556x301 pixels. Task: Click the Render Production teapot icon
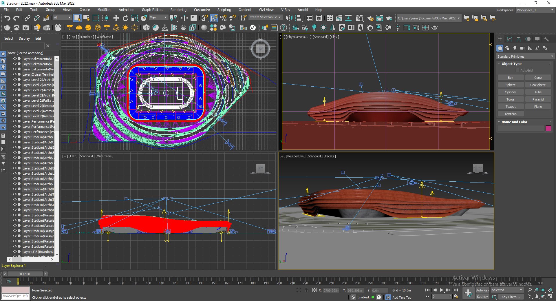[389, 18]
